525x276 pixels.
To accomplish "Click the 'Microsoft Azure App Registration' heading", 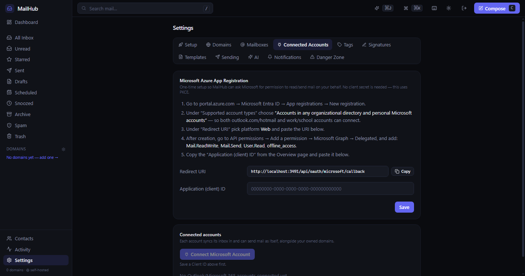I will point(214,80).
